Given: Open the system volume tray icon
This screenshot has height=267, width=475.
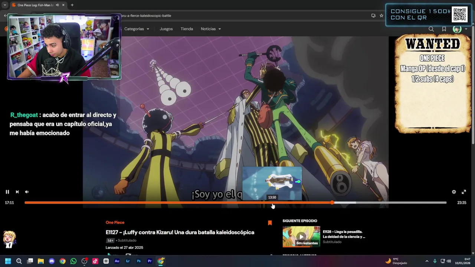Looking at the screenshot, I should point(449,261).
